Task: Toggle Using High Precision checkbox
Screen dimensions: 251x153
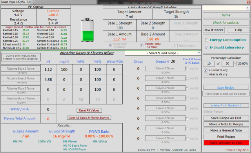Action: (110, 45)
